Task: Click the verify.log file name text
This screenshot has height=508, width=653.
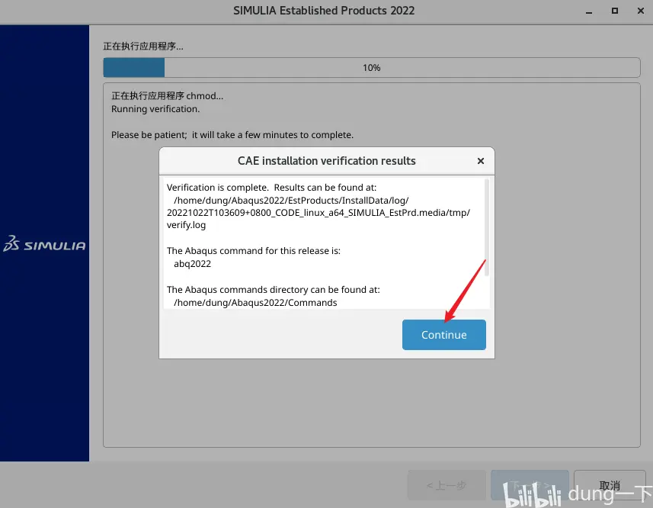Action: pyautogui.click(x=186, y=225)
